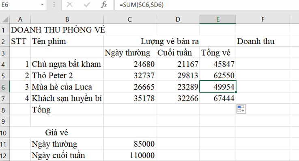Expand the Name Box dropdown arrow
The image size is (299, 161).
tap(42, 4)
